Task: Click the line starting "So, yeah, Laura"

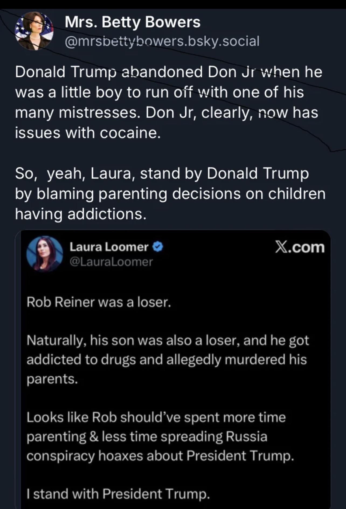Action: 162,173
